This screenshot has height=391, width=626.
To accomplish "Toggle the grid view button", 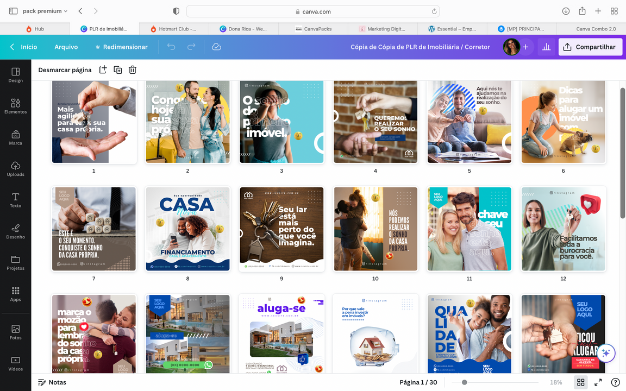I will pos(580,382).
